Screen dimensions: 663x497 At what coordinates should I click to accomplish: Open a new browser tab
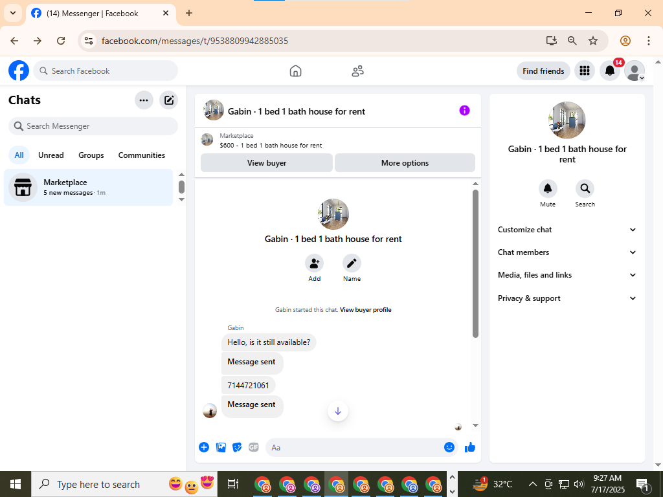coord(189,13)
